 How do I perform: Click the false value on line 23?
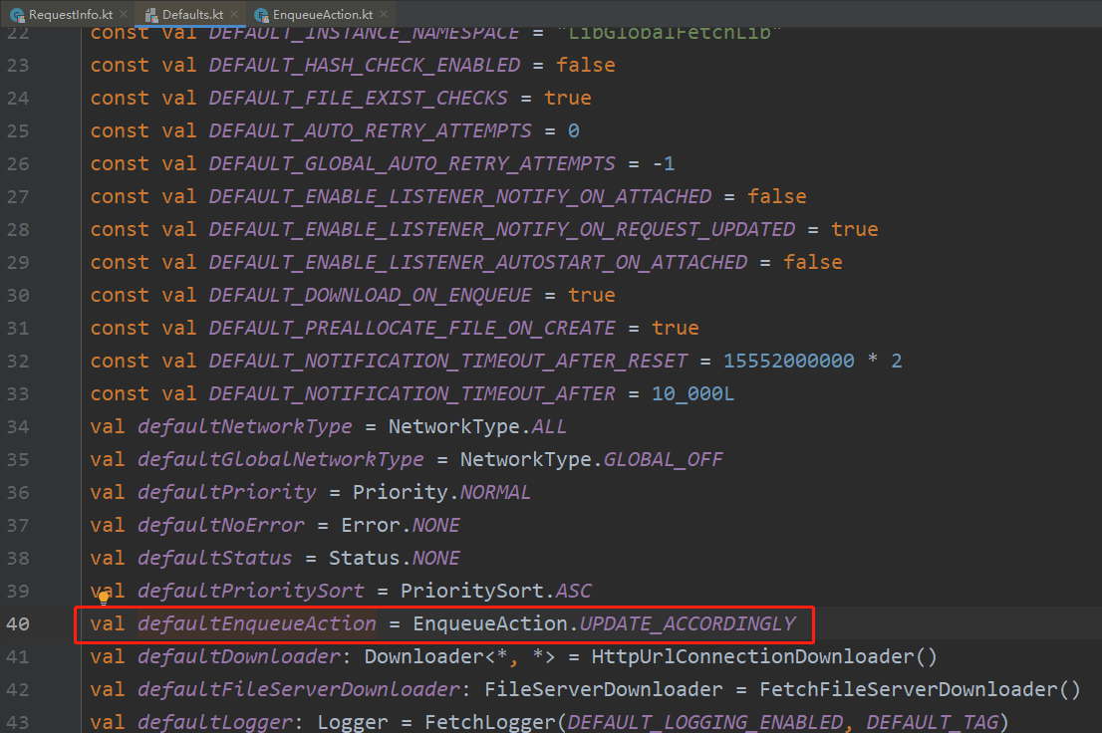coord(586,66)
